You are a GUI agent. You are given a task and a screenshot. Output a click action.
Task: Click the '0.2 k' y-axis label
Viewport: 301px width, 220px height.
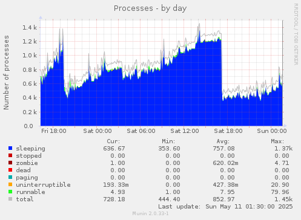click(x=30, y=112)
